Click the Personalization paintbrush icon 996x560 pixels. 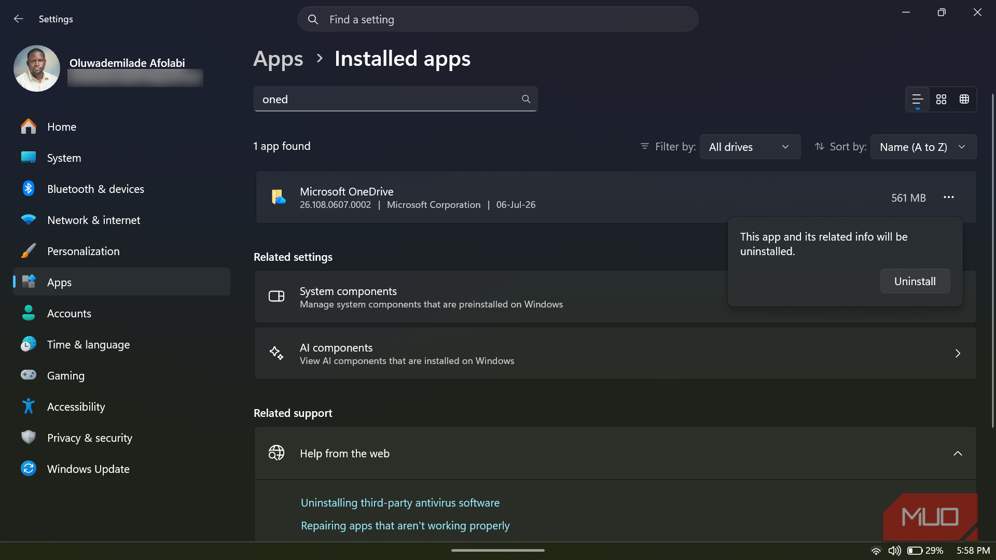[x=29, y=251]
